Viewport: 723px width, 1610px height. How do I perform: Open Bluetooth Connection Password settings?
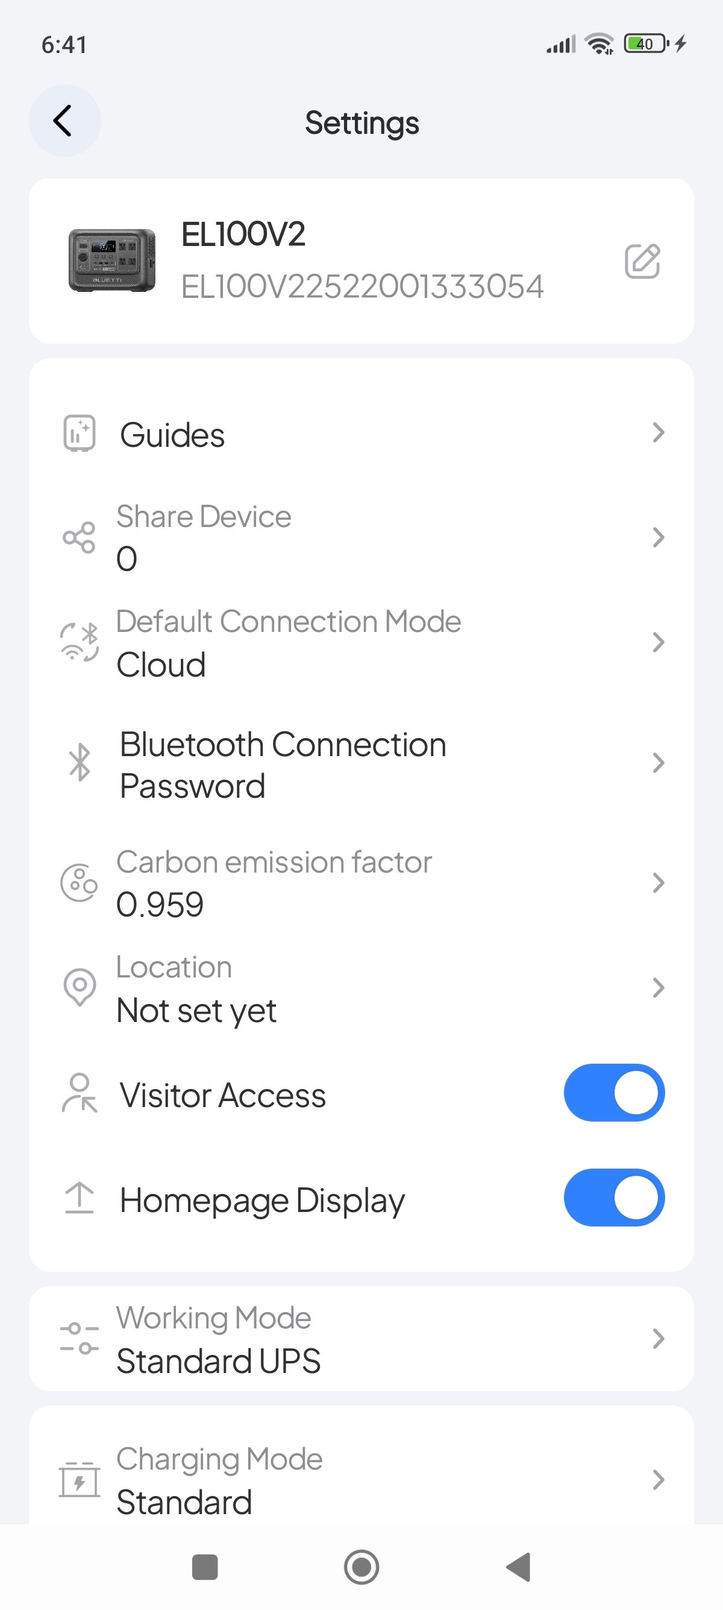click(x=282, y=765)
